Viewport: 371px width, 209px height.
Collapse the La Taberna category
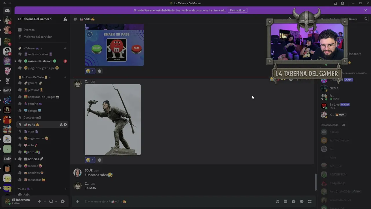30,48
